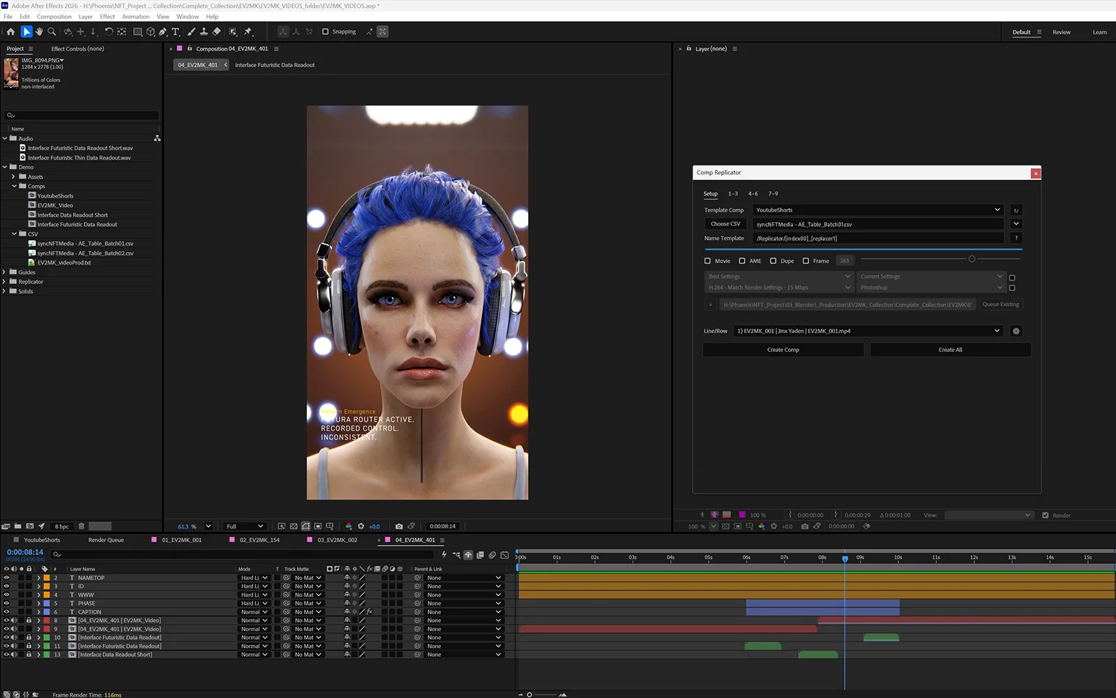Click the Name Template help question mark

click(1016, 238)
